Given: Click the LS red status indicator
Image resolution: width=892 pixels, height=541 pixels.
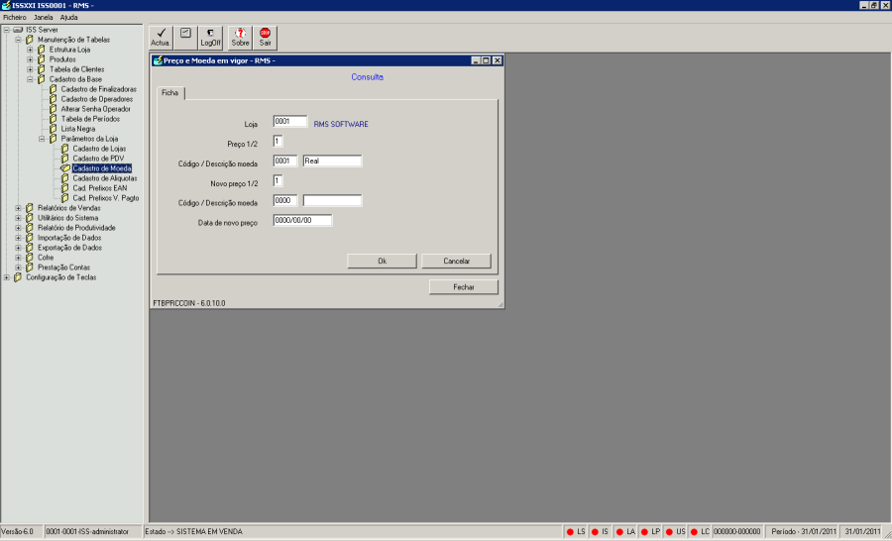Looking at the screenshot, I should (570, 532).
